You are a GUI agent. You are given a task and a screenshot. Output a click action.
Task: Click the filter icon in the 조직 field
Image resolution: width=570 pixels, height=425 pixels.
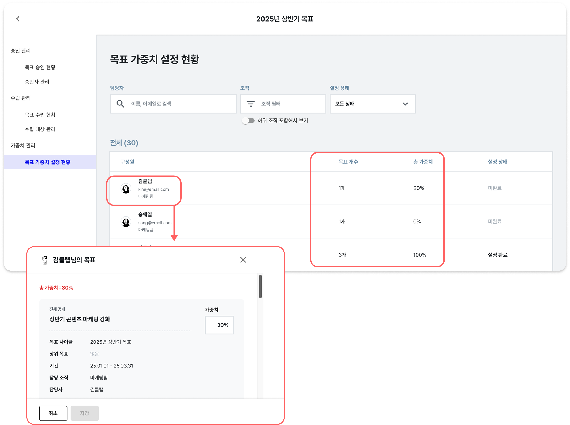click(x=250, y=104)
